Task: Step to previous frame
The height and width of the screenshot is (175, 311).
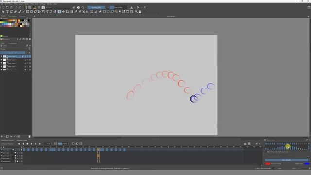Action: (x=23, y=144)
